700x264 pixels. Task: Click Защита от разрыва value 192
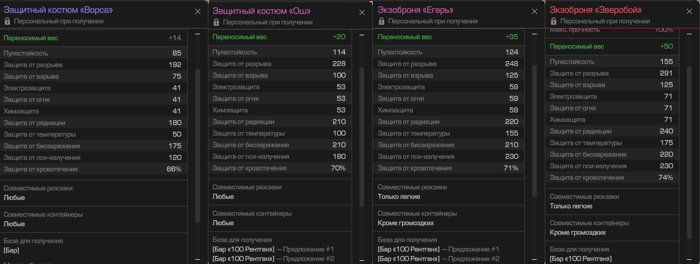175,65
